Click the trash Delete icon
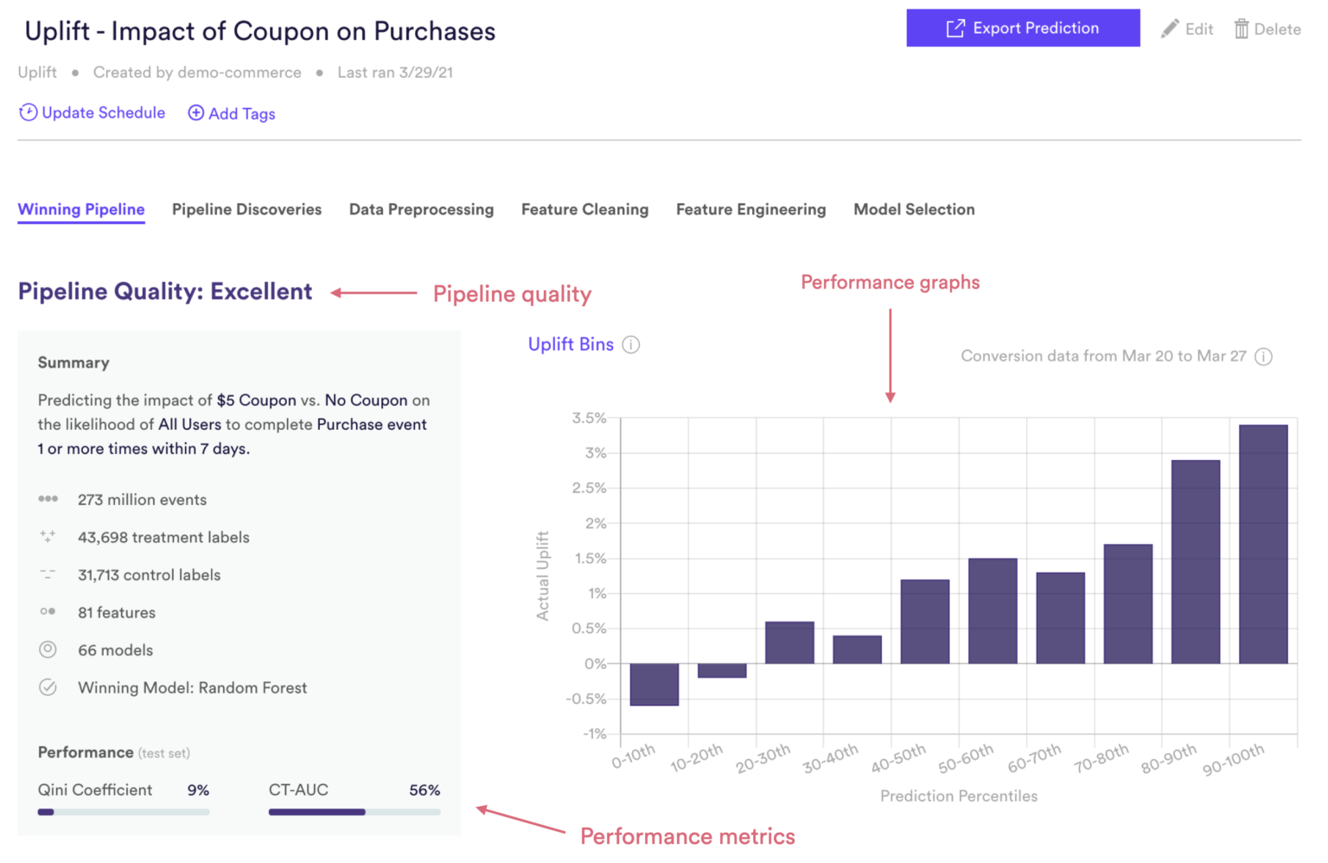1328x863 pixels. (1242, 29)
